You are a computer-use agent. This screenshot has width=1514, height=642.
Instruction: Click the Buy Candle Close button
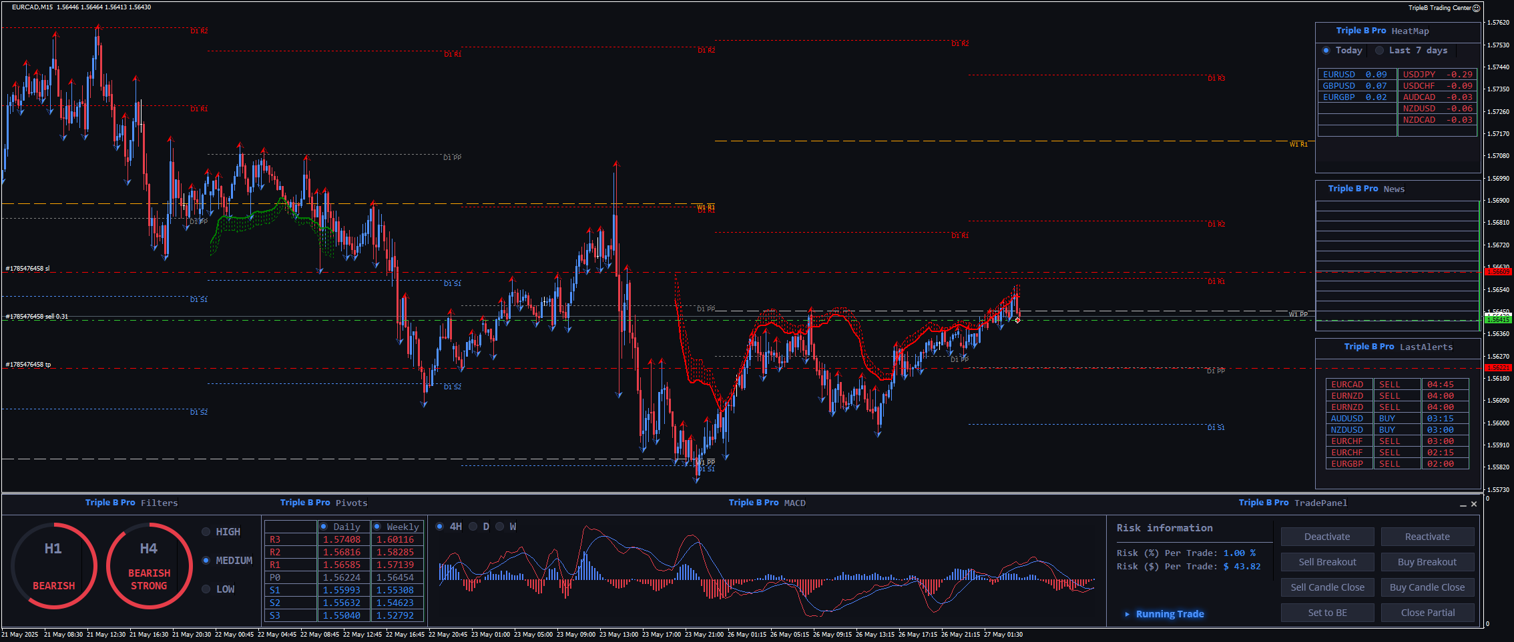(x=1427, y=587)
